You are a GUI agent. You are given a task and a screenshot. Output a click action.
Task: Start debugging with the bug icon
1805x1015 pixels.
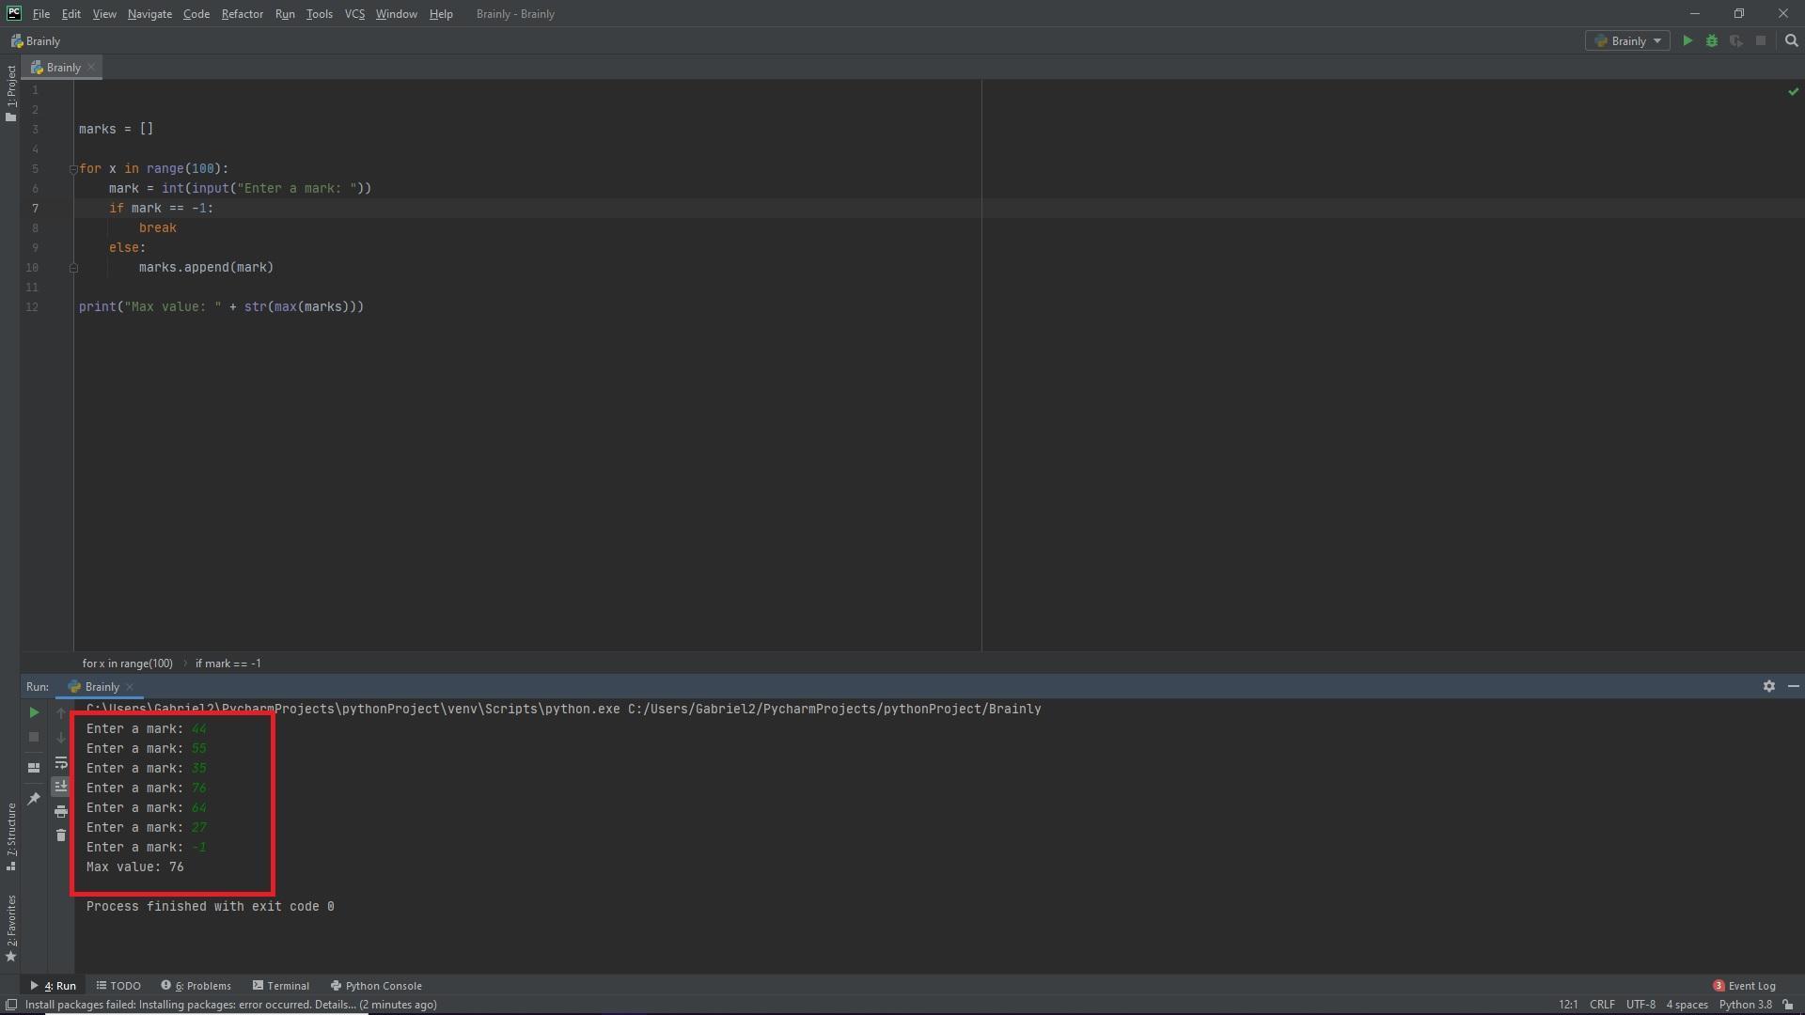(x=1712, y=41)
